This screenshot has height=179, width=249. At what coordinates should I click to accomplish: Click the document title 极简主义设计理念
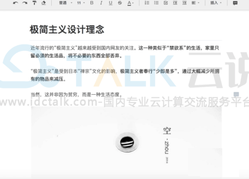tap(67, 30)
